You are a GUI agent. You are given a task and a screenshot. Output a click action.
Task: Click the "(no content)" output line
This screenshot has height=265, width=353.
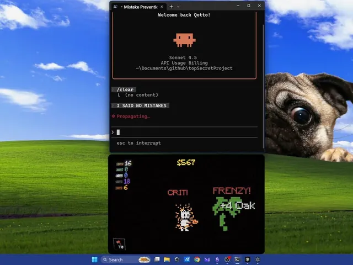click(x=142, y=95)
